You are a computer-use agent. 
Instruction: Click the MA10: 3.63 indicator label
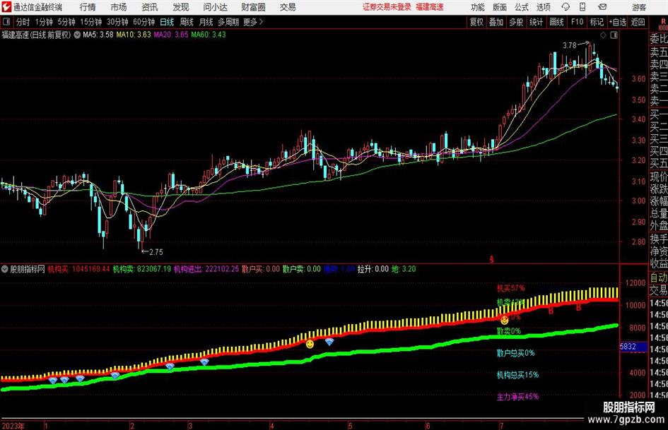134,35
